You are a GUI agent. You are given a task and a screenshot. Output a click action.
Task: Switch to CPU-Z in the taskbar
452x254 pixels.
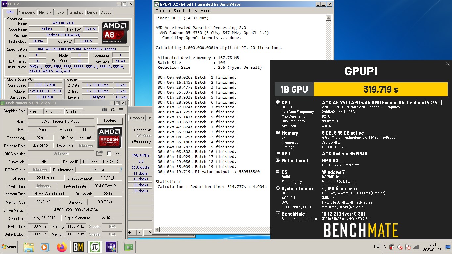click(x=111, y=247)
